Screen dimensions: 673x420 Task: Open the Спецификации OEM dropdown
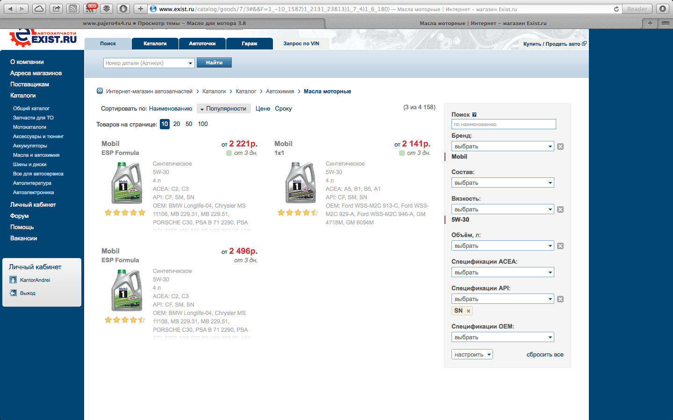(502, 337)
